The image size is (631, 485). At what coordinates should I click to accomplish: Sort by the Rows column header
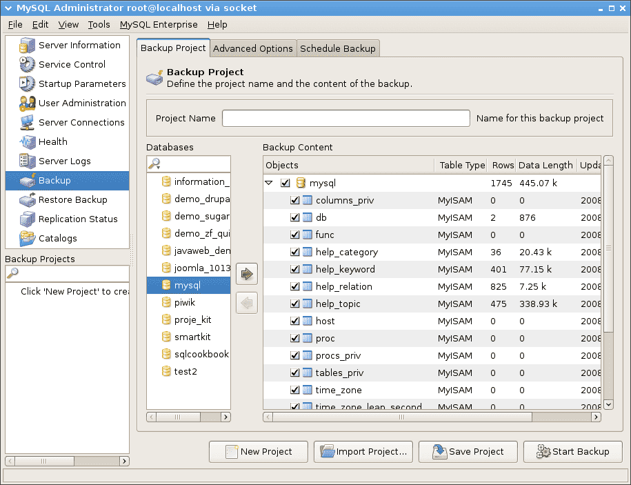click(502, 165)
